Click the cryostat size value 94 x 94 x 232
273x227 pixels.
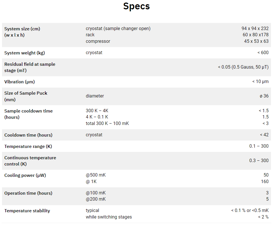[255, 28]
